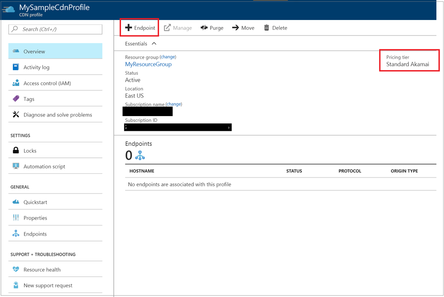The height and width of the screenshot is (297, 444).
Task: Click the Quickstart cloud icon
Action: tap(16, 202)
